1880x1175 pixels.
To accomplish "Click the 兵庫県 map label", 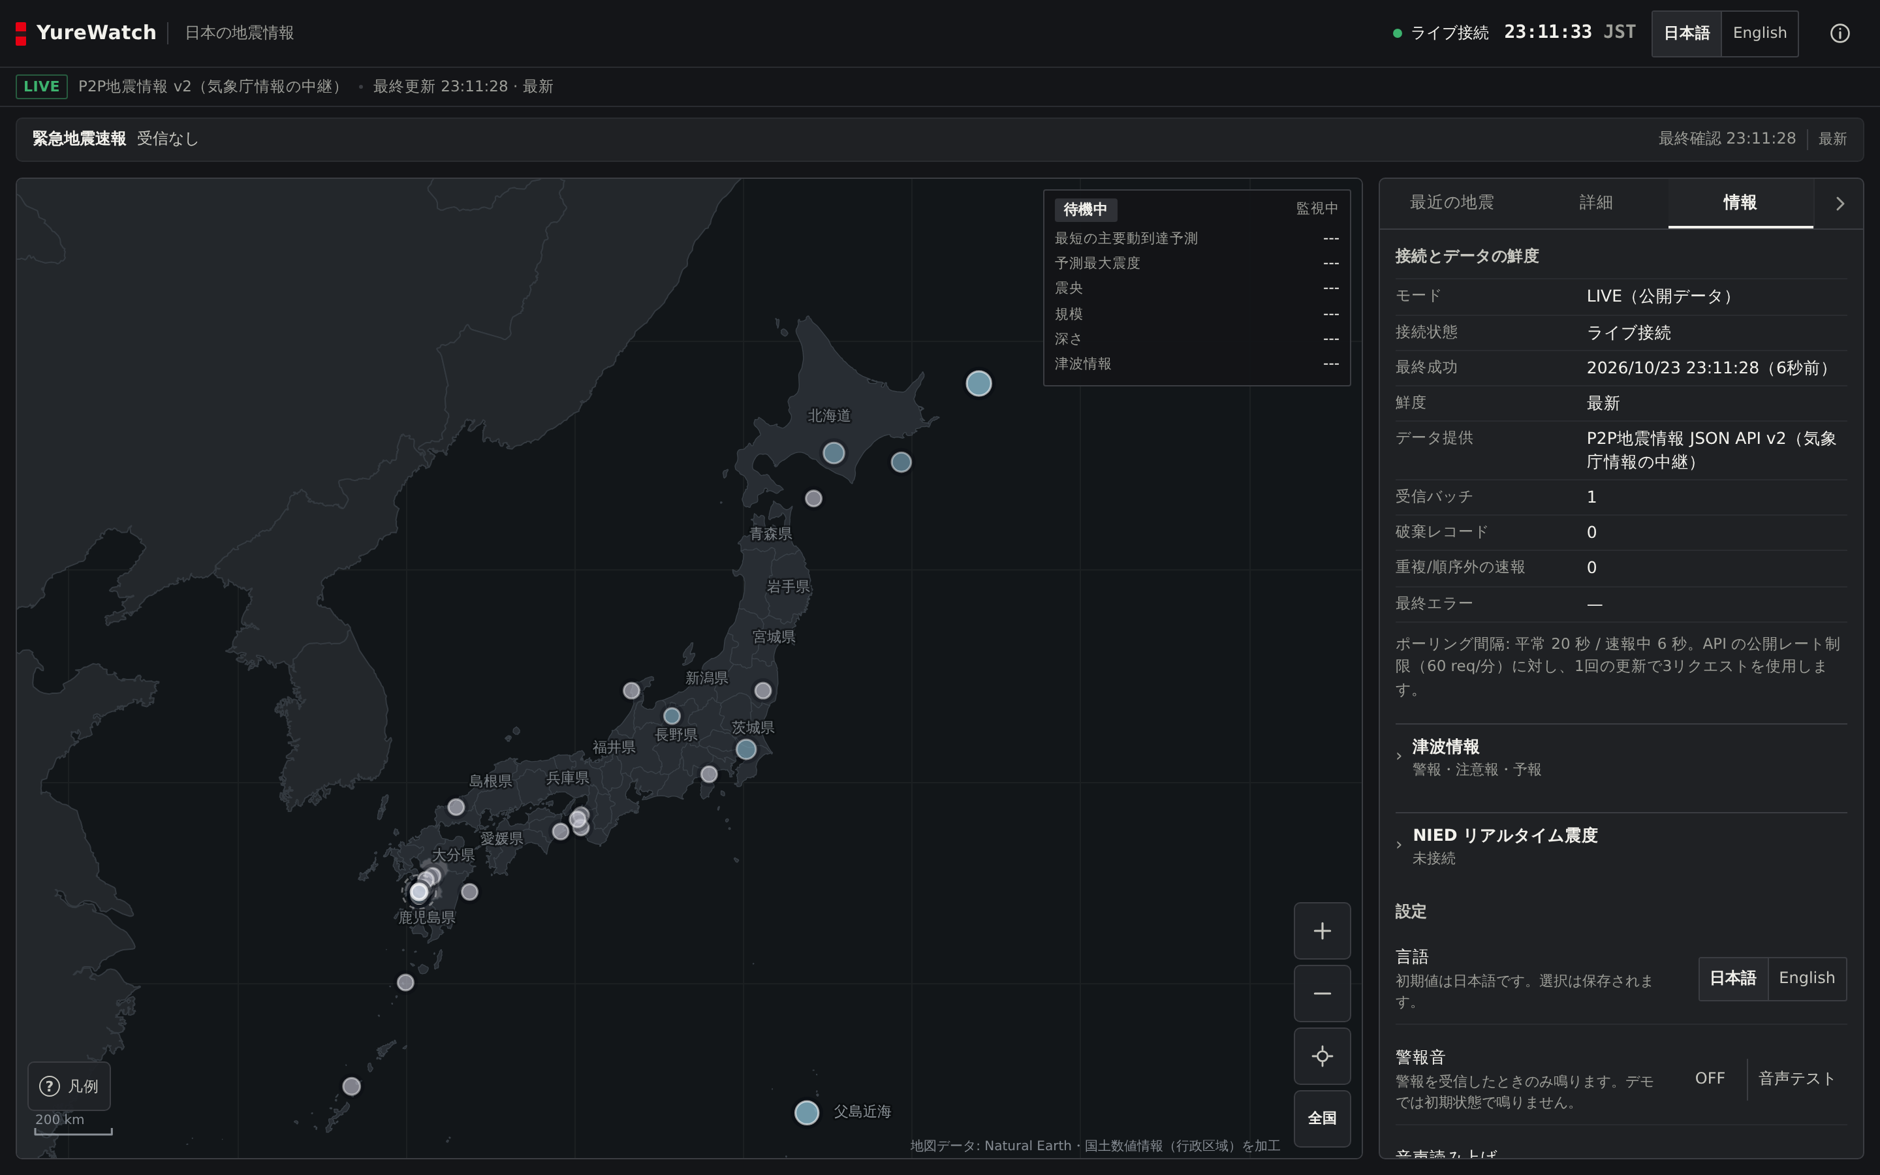I will pos(567,778).
